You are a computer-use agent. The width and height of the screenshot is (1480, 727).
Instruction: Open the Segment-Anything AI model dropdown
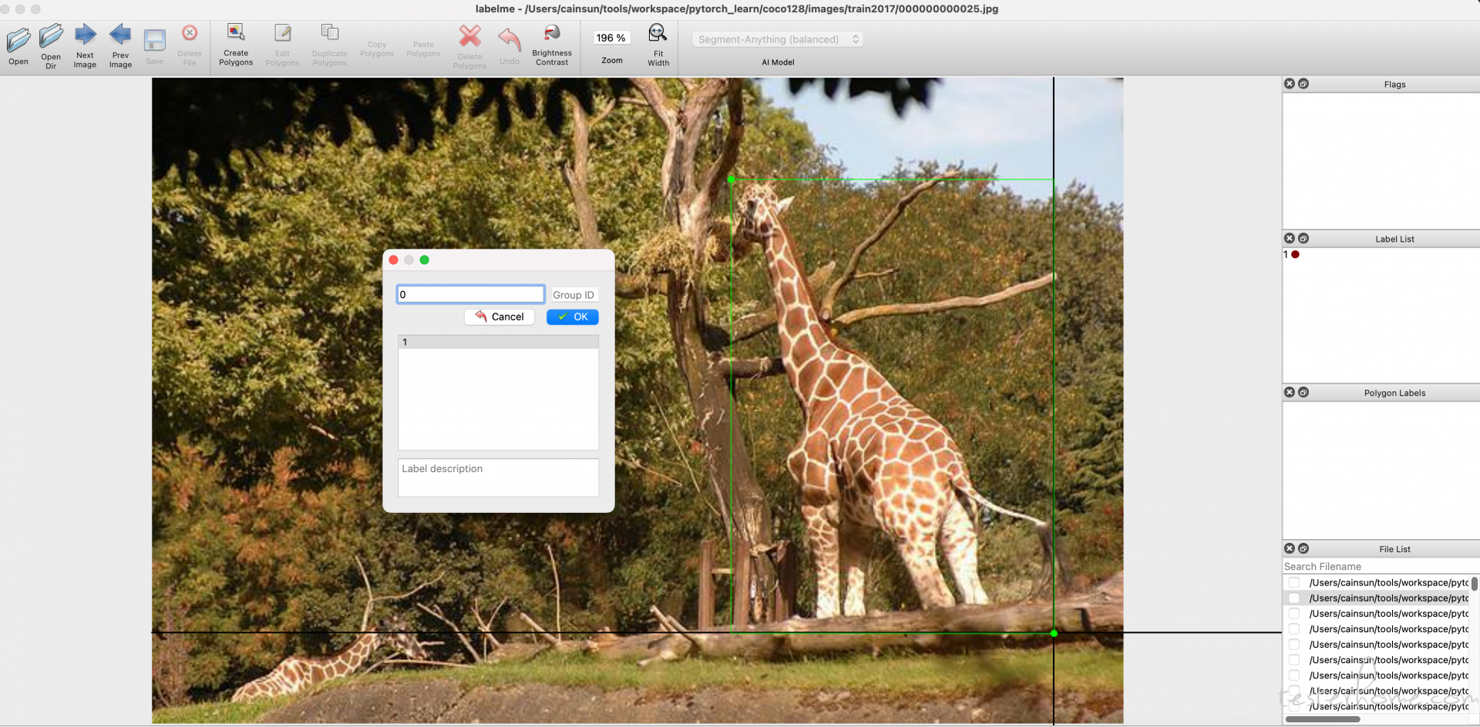(777, 39)
